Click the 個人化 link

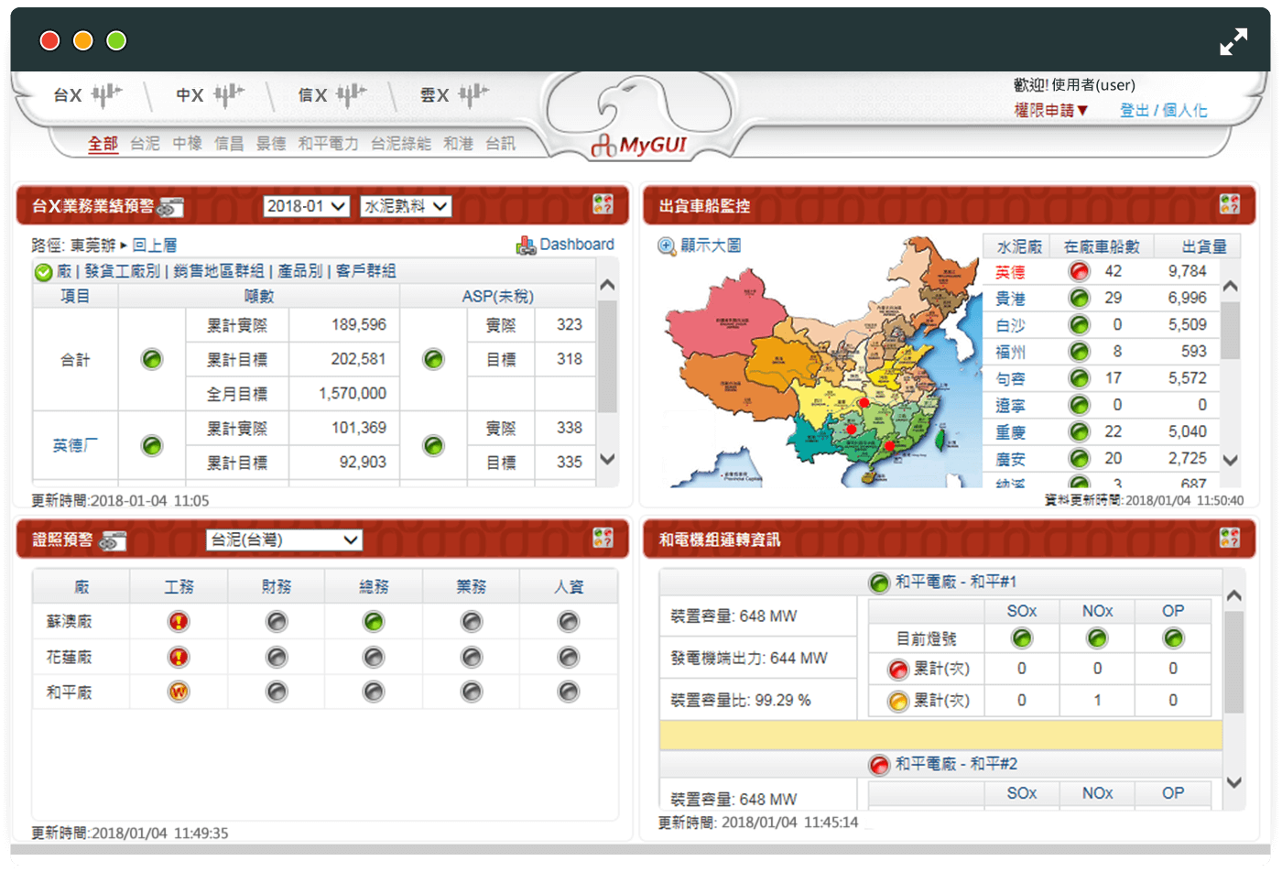tap(1185, 110)
